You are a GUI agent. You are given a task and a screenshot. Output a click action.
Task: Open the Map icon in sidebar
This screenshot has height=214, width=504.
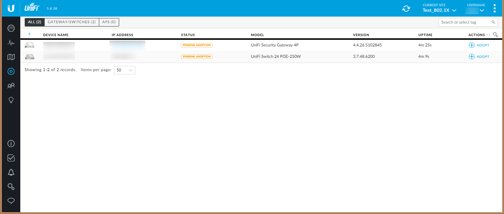pos(11,57)
